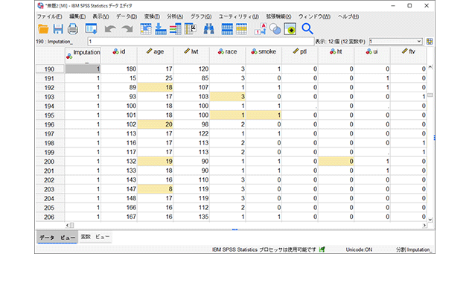Image resolution: width=469 pixels, height=283 pixels.
Task: Toggle value labels toolbar icon
Action: click(x=261, y=29)
